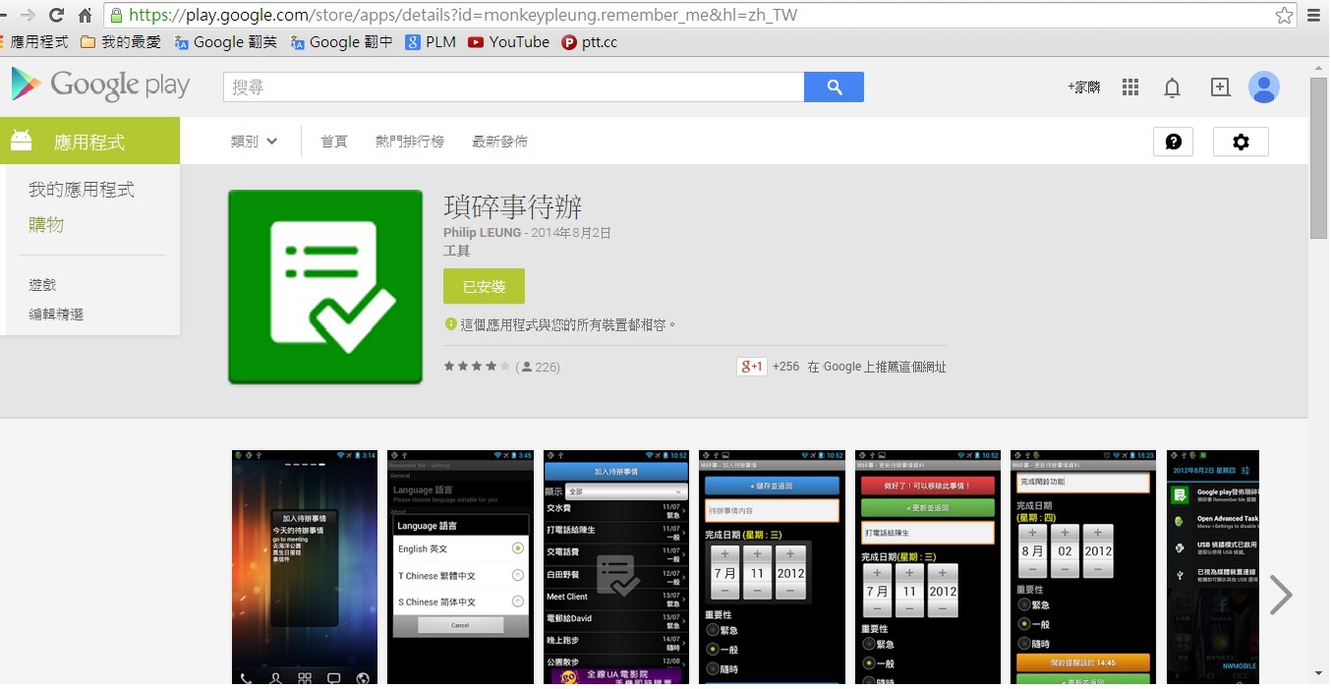Click the blue search magnifier button

pos(834,87)
